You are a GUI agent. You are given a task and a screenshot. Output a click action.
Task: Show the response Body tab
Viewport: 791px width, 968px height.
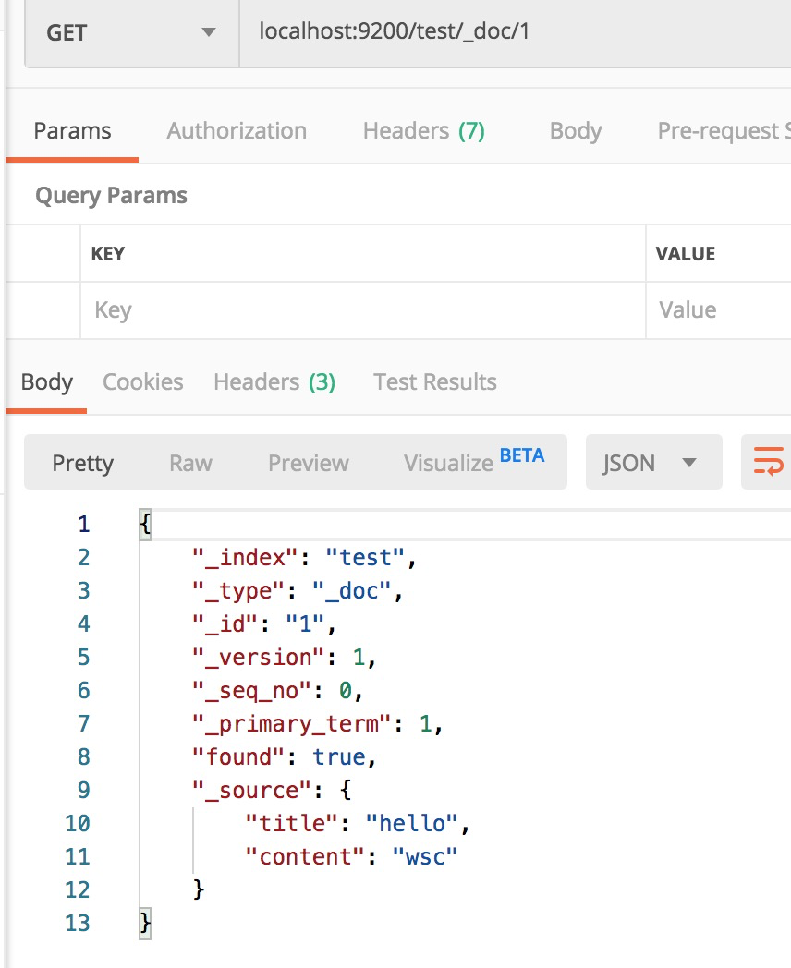click(x=47, y=382)
